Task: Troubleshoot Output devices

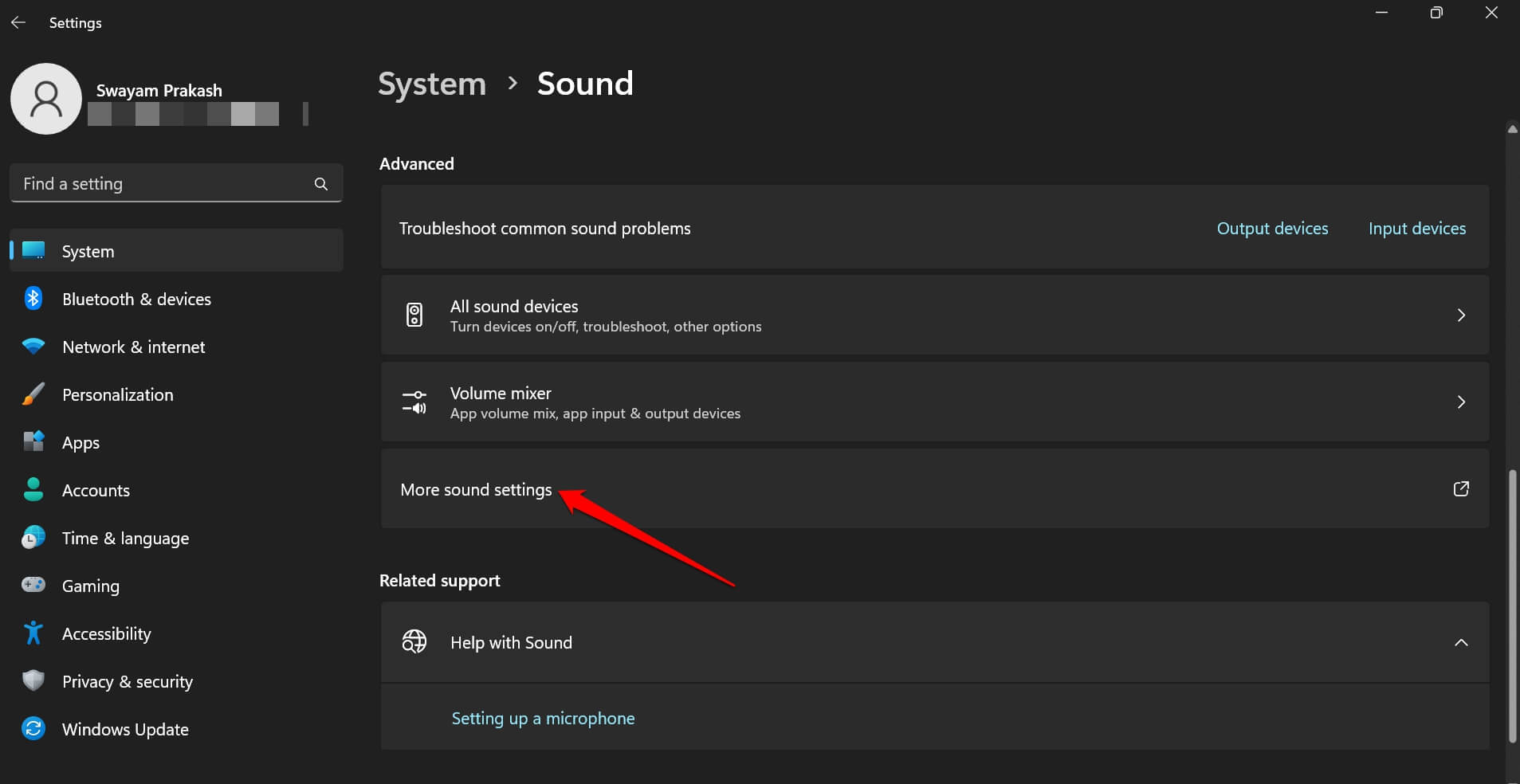Action: tap(1271, 228)
